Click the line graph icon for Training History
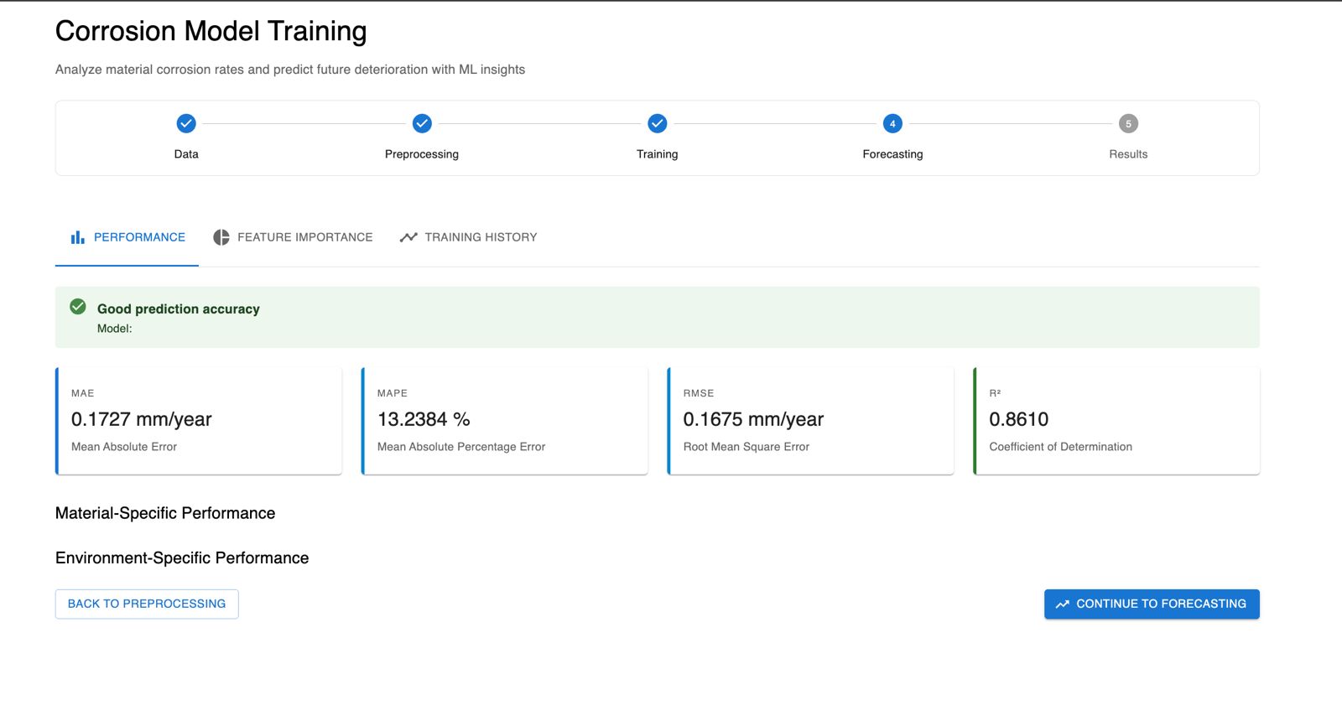 (408, 237)
